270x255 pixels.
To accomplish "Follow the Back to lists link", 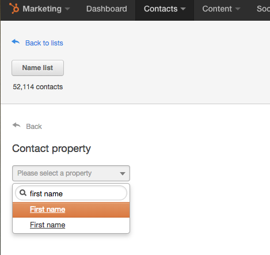I will click(x=44, y=43).
